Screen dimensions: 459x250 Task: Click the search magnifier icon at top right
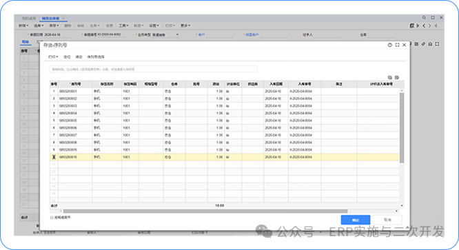[424, 17]
